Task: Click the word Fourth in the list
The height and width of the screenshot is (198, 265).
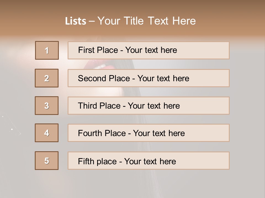Action: 89,133
